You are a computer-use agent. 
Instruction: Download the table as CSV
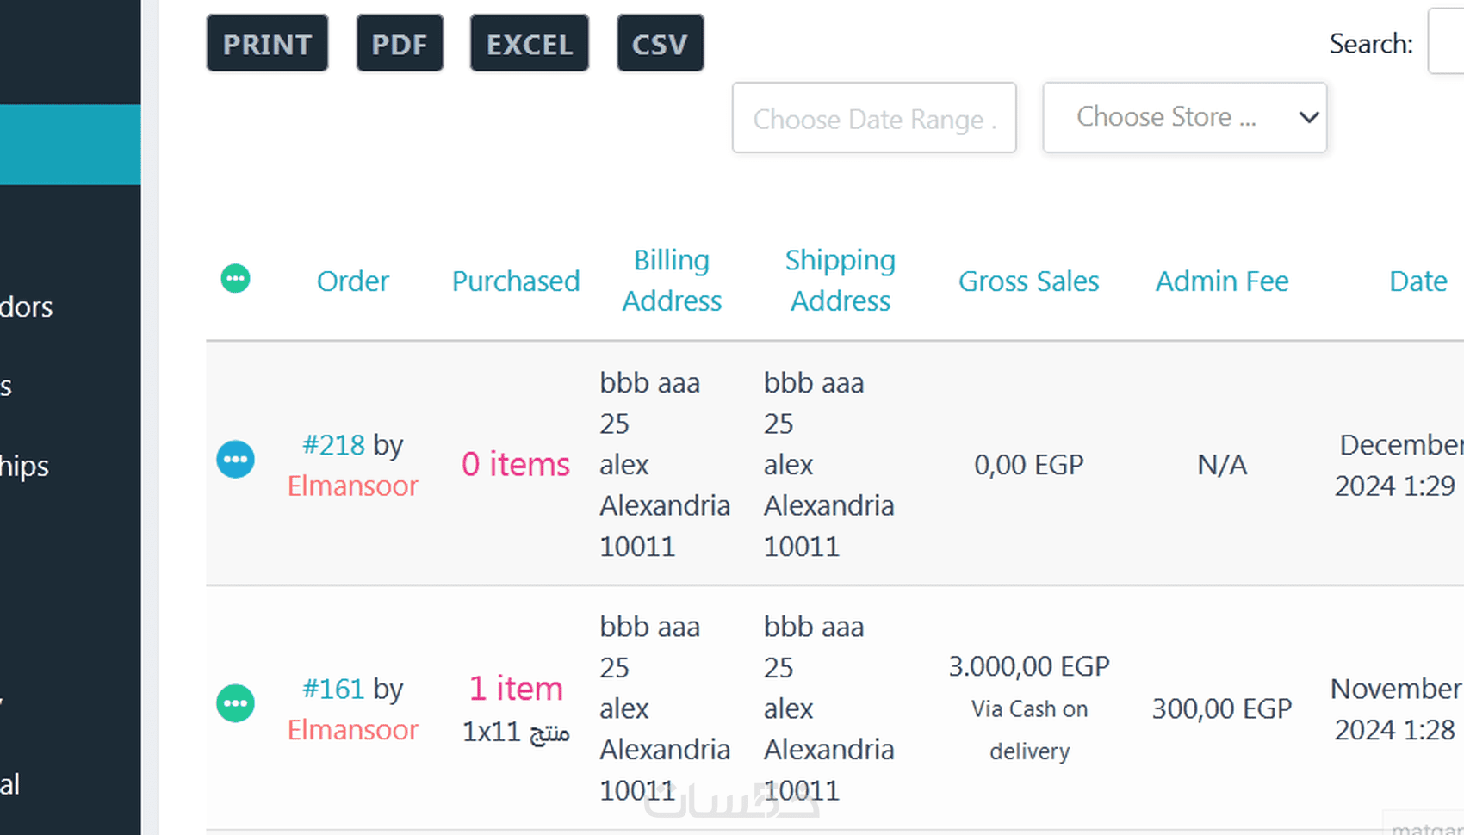point(660,44)
